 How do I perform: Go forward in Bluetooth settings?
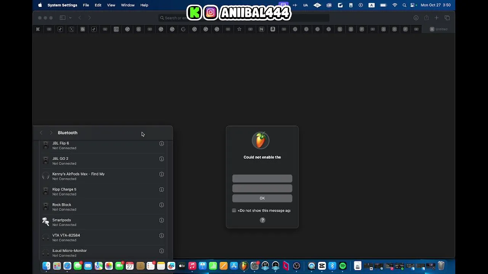click(51, 133)
